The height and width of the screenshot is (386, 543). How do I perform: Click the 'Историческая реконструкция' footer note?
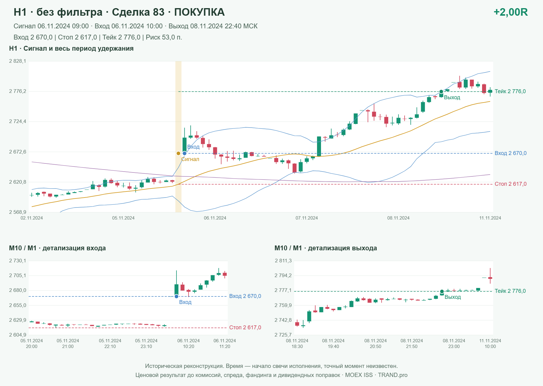click(x=271, y=366)
